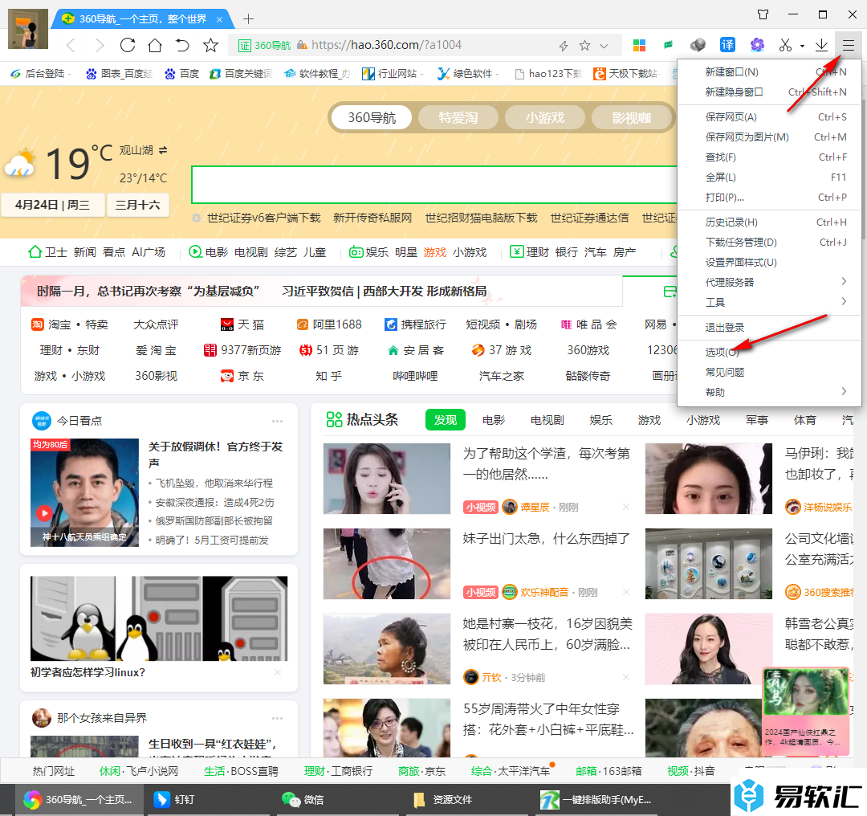Click the gray chat bubble extension icon
The width and height of the screenshot is (867, 816).
tap(698, 45)
